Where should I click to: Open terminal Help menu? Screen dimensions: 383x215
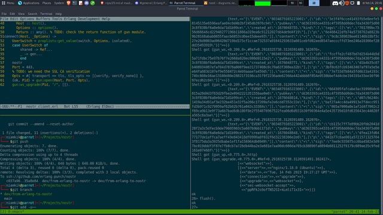(x=59, y=14)
